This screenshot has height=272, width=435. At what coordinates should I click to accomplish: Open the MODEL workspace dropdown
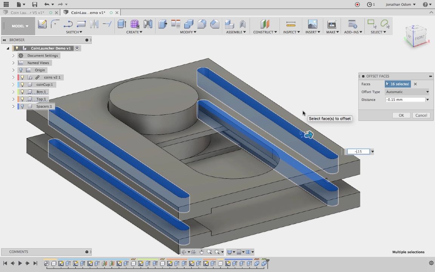coord(20,26)
